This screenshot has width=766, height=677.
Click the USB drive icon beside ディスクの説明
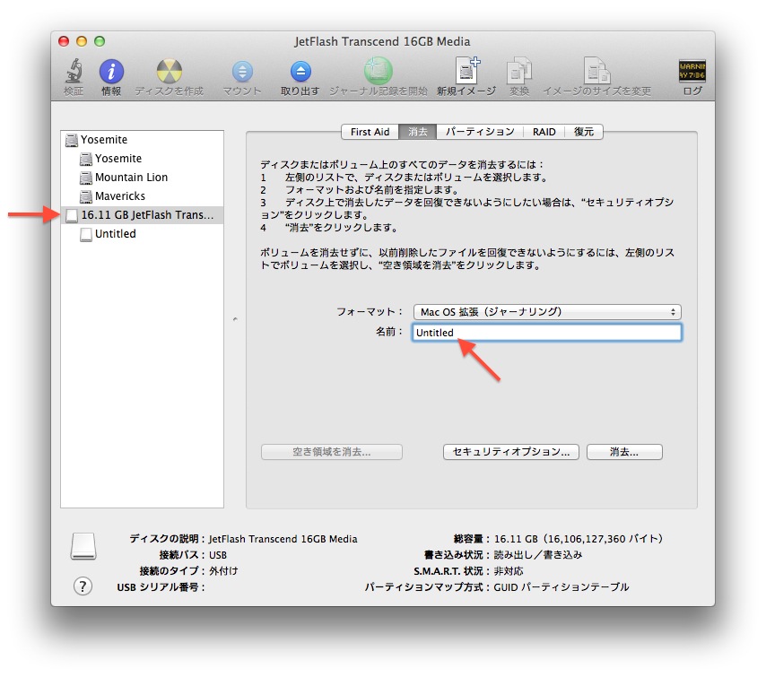[x=83, y=545]
